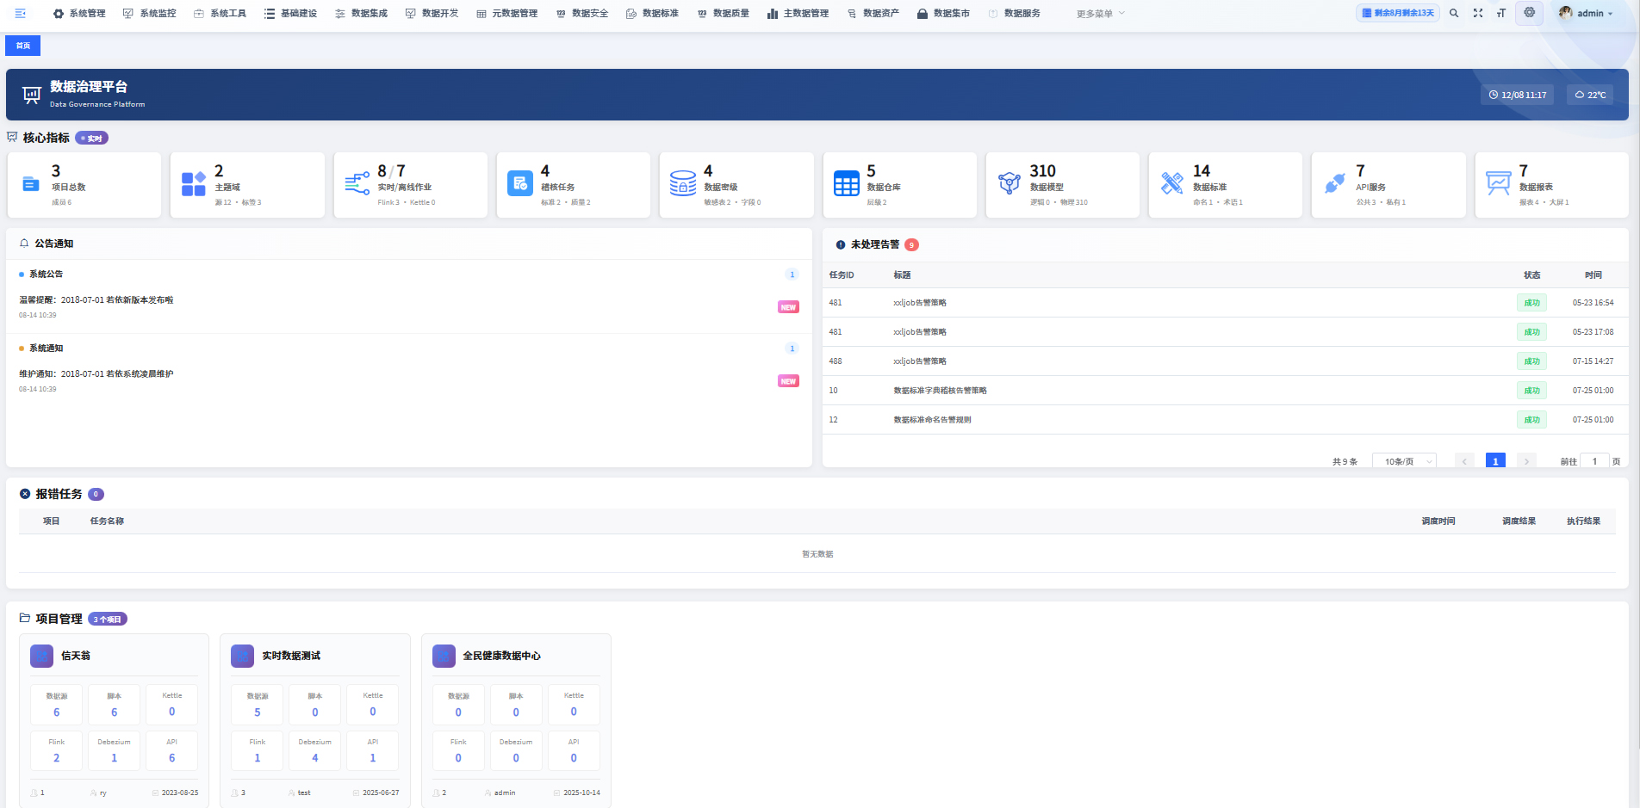Click the 主题域 blocks icon
Viewport: 1640px width, 808px height.
194,183
